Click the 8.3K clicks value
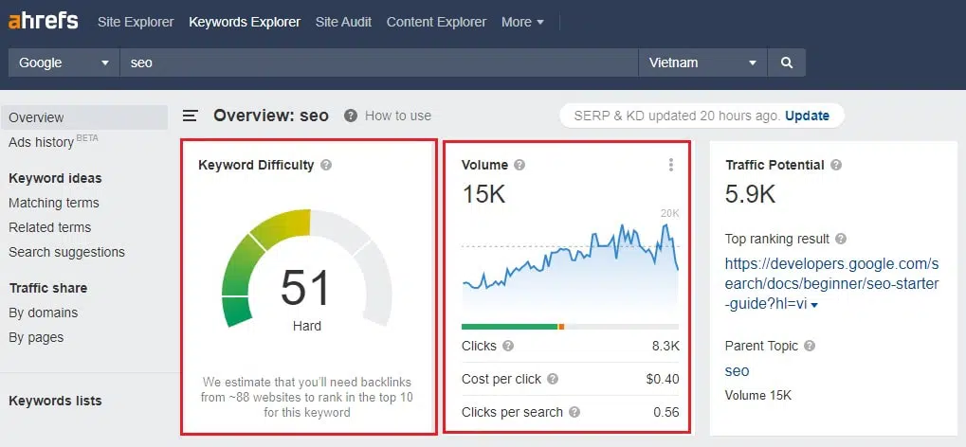Viewport: 966px width, 447px height. pos(665,346)
